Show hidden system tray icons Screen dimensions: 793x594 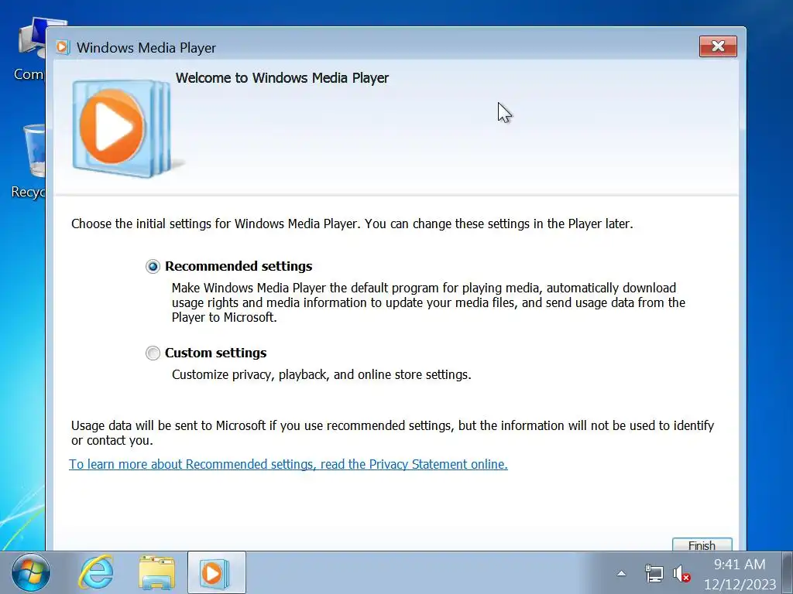pos(622,573)
